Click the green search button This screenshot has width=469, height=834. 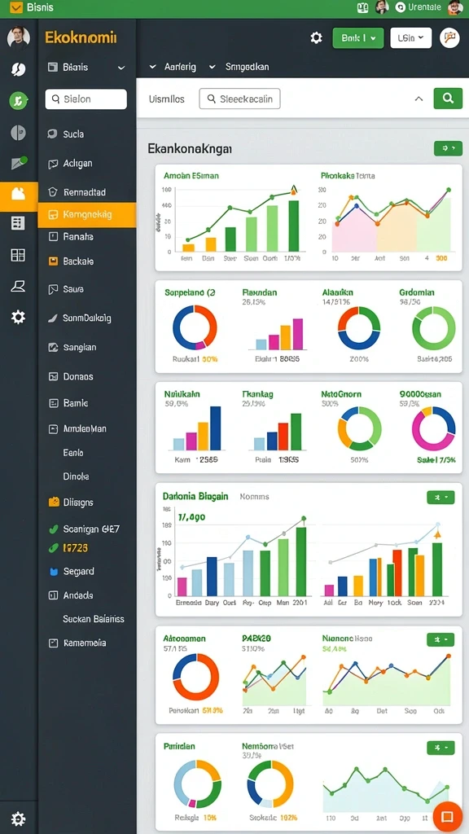pos(448,99)
